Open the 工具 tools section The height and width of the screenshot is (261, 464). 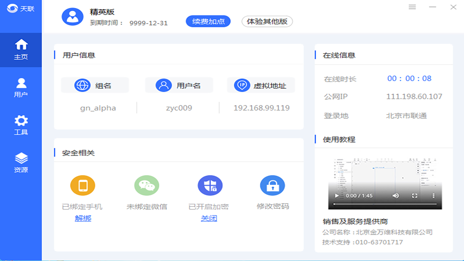coord(21,124)
